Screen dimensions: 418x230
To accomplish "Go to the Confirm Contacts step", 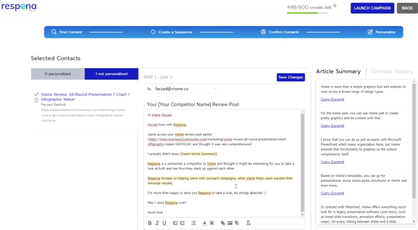I will coord(280,32).
